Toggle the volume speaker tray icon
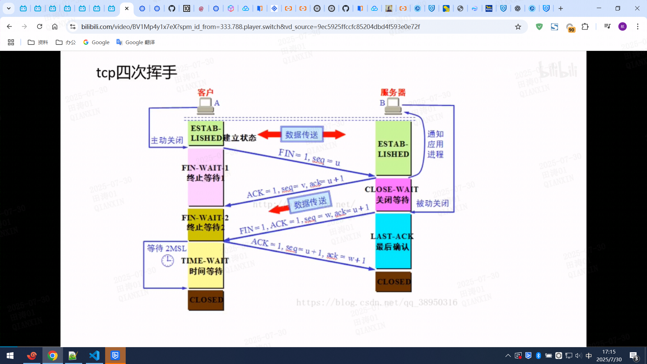 (x=579, y=356)
